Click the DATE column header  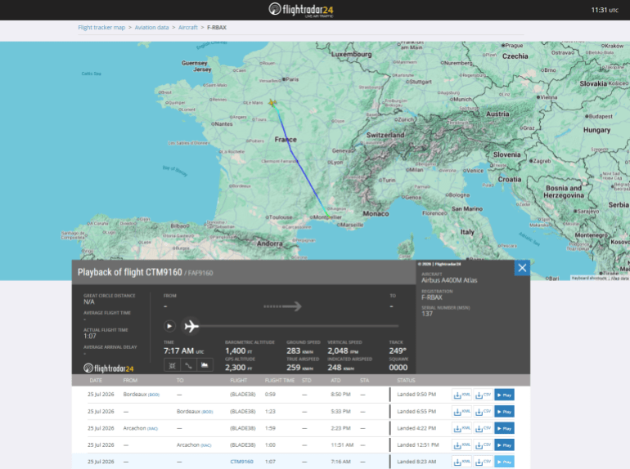tap(96, 380)
